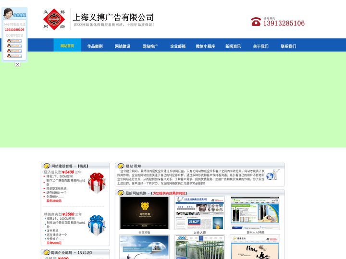Open the 苏州人人环保 case thumbnail
This screenshot has width=346, height=259.
(255, 213)
